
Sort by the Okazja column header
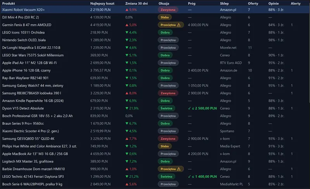click(x=164, y=3)
